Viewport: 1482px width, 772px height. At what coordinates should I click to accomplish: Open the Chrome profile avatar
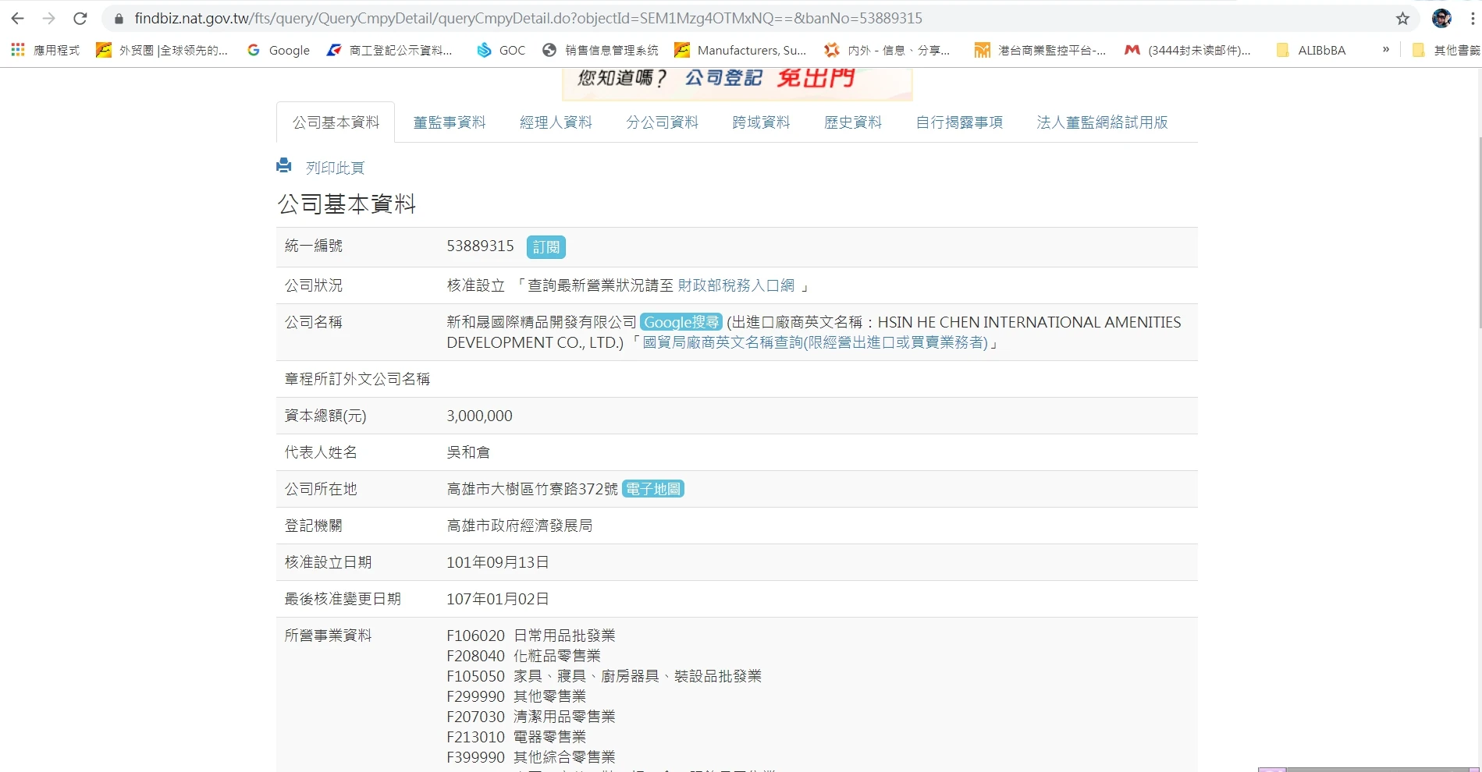coord(1441,19)
